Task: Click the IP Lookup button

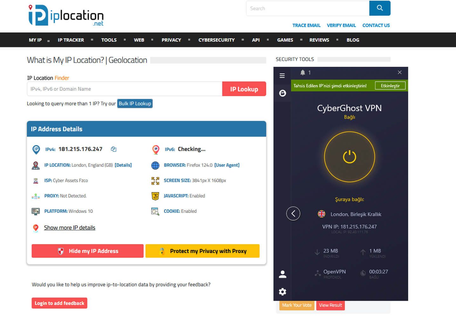Action: coord(244,89)
